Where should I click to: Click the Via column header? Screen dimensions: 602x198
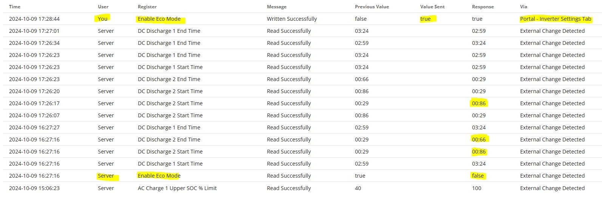[x=523, y=7]
